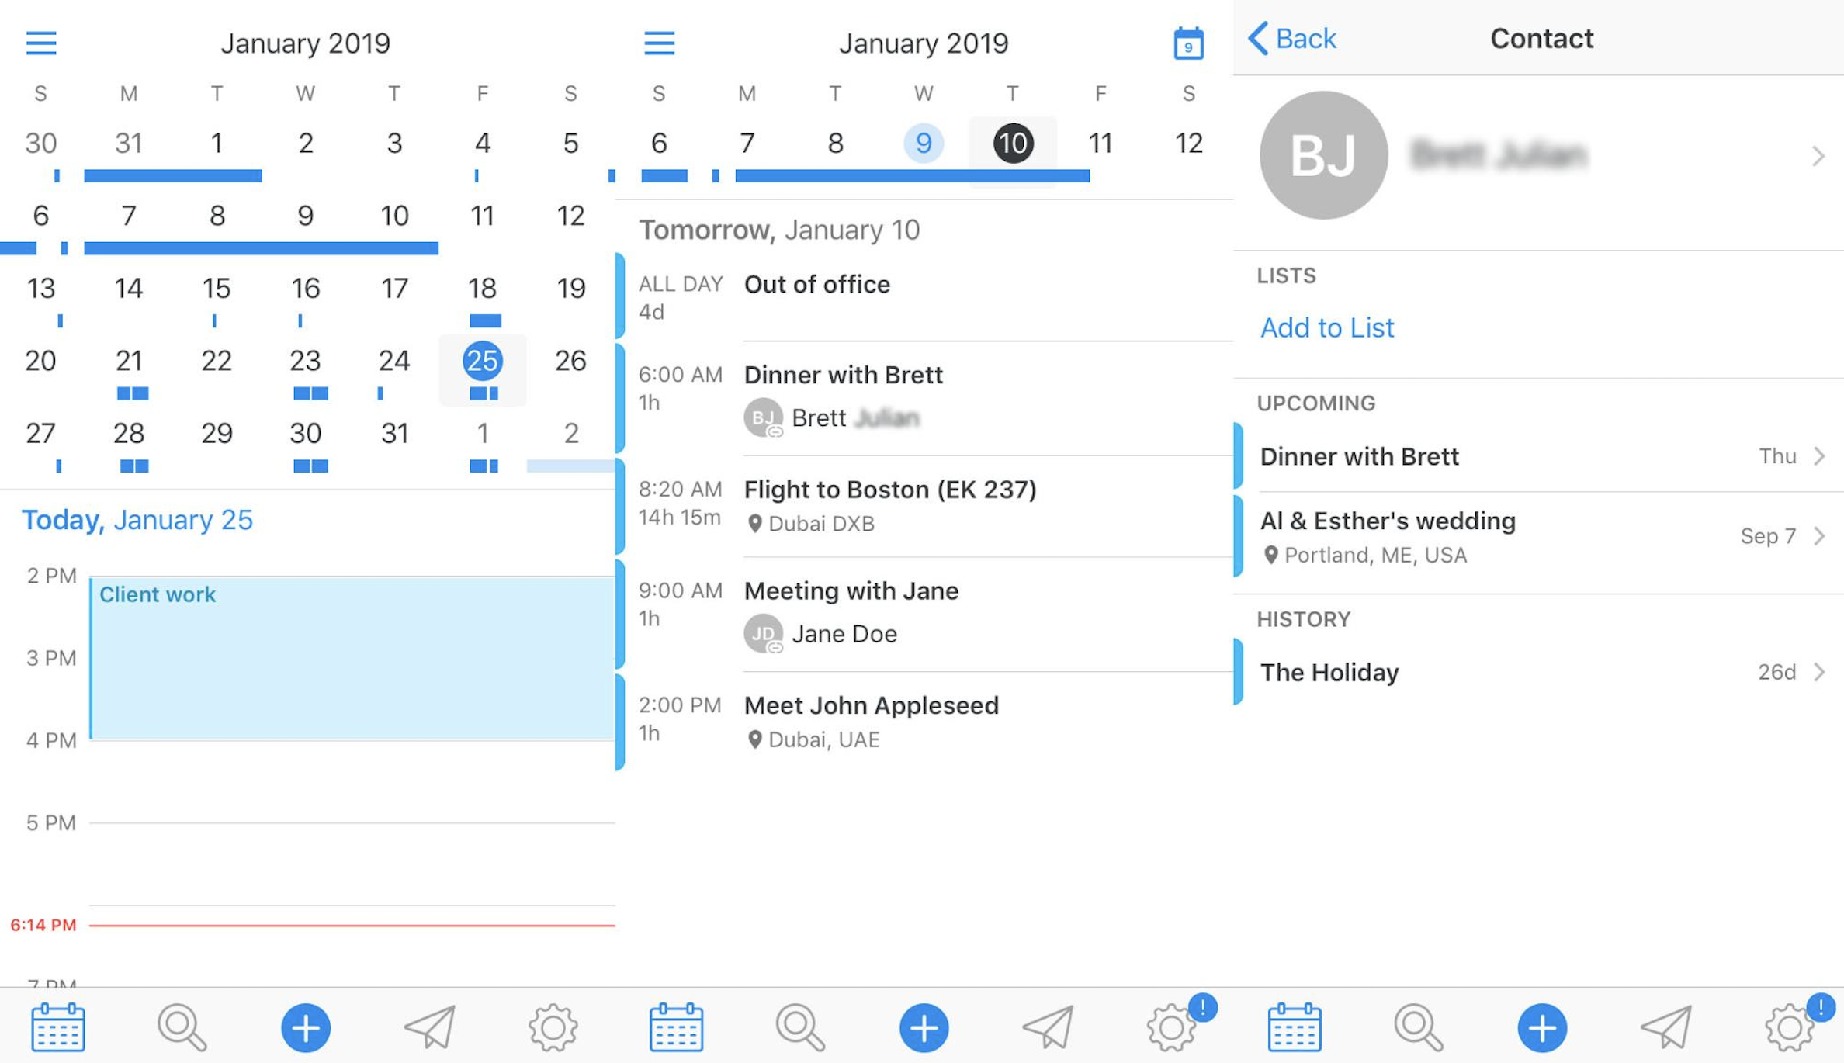Click The Holiday history event entry
The height and width of the screenshot is (1063, 1844).
[1520, 670]
